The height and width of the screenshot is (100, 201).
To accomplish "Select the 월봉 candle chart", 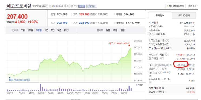I will coord(123,30).
